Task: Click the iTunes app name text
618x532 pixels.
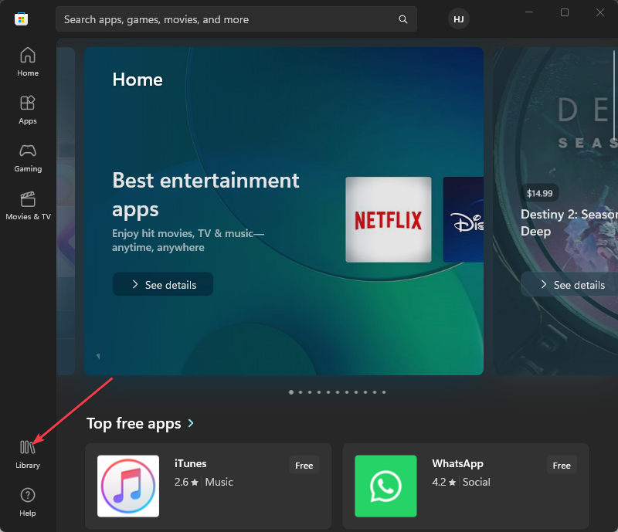Action: click(190, 463)
